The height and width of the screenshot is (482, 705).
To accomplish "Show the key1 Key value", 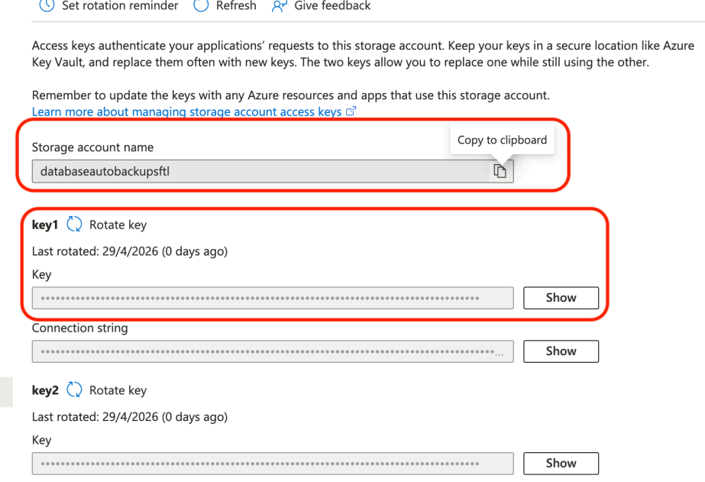I will click(561, 298).
